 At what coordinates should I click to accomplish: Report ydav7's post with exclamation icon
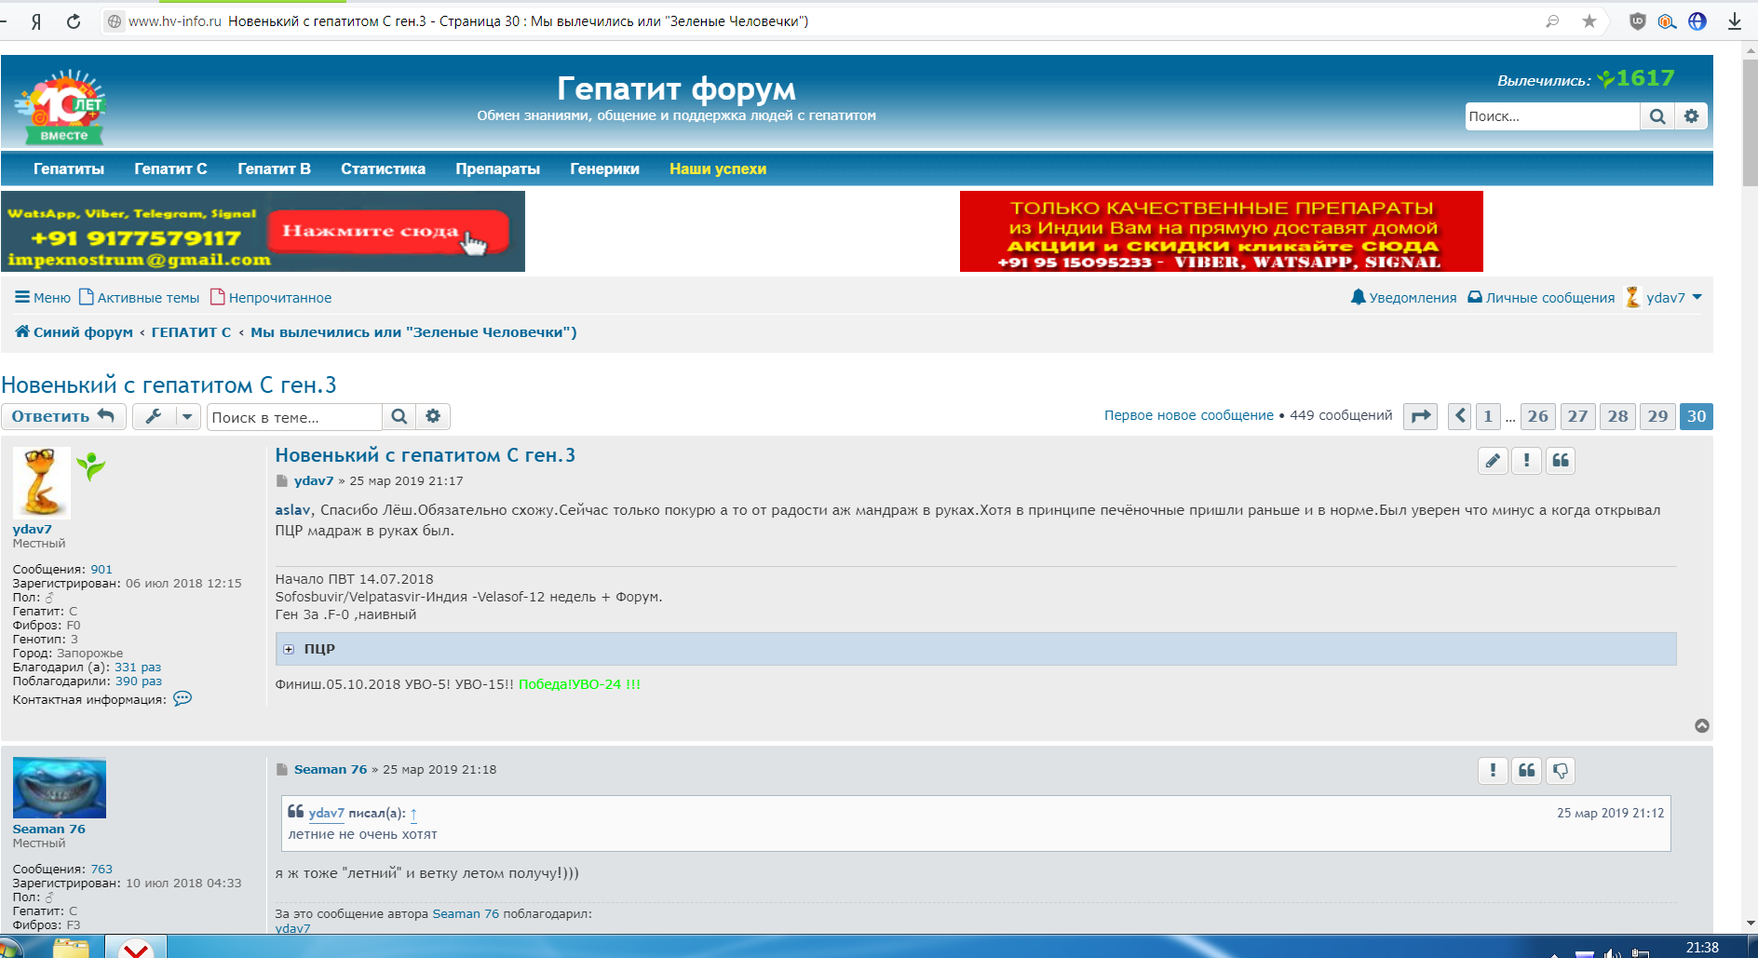point(1526,461)
